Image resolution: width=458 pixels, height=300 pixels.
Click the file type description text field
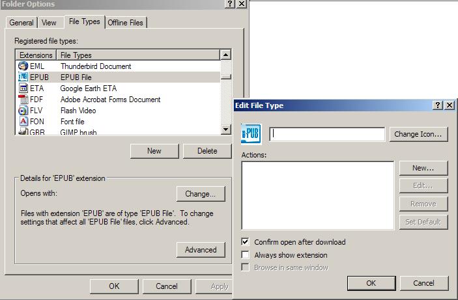(x=327, y=134)
